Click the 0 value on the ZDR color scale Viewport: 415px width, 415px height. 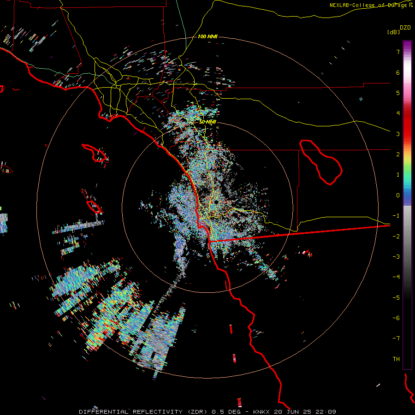click(x=398, y=196)
